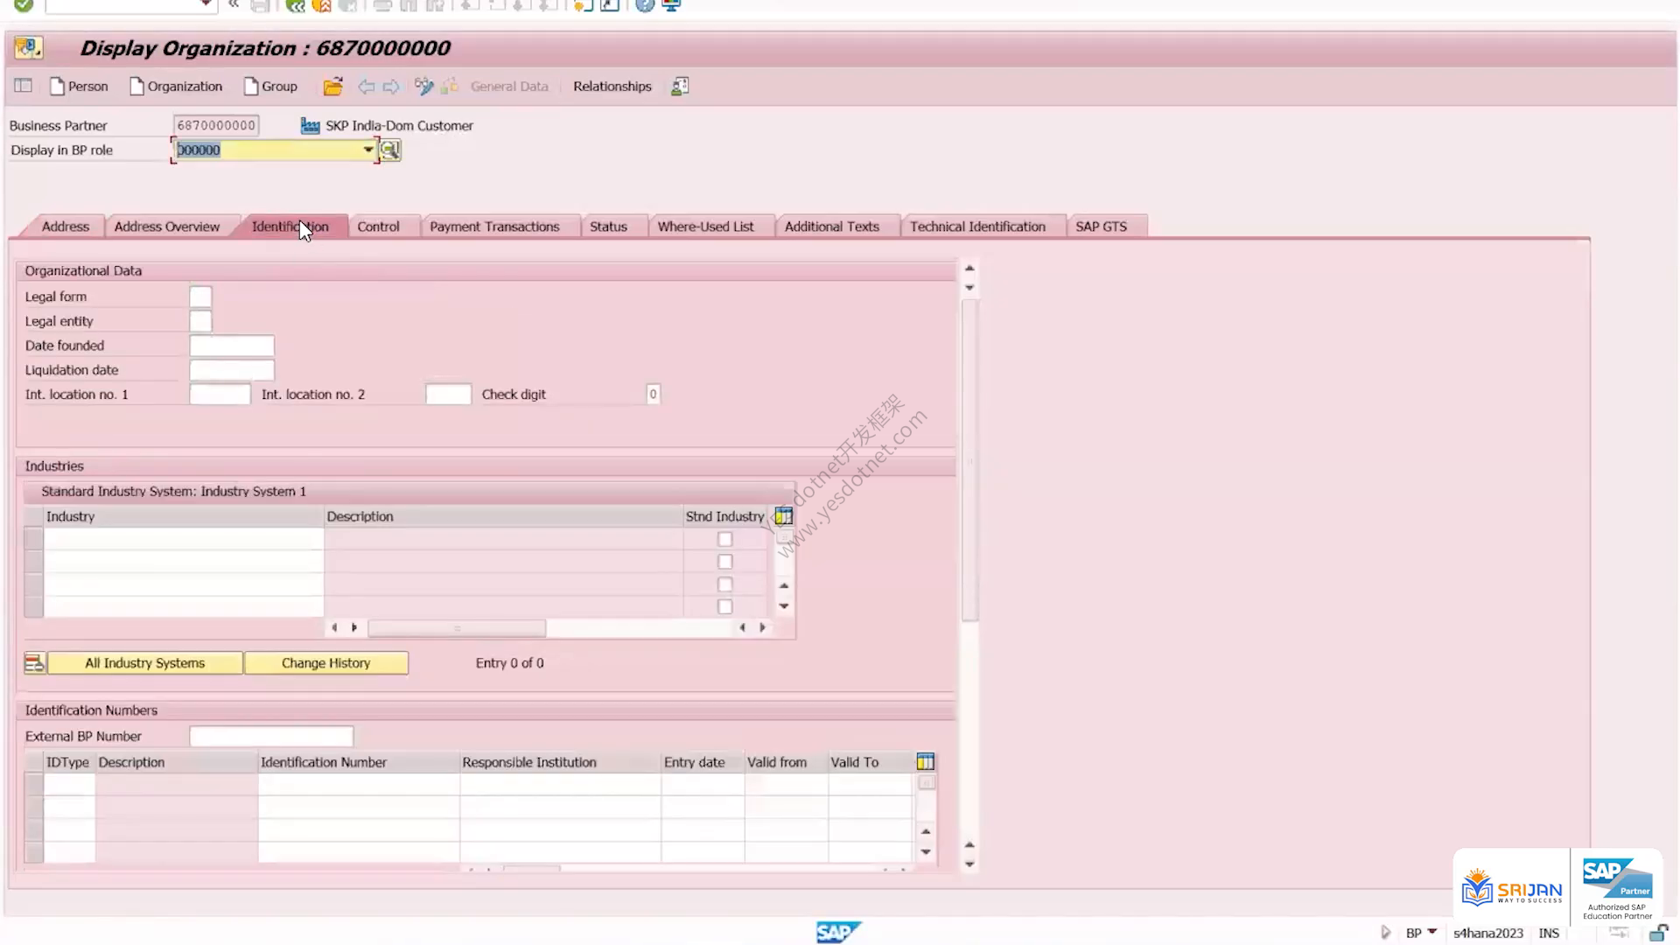The image size is (1680, 945).
Task: Tick Stnd Industry checkbox in first row
Action: tap(724, 539)
